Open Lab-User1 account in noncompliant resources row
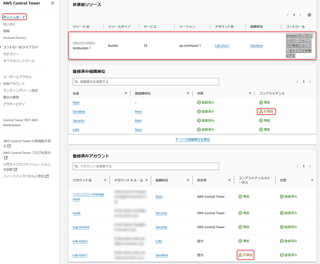This screenshot has width=320, height=264. (x=222, y=46)
